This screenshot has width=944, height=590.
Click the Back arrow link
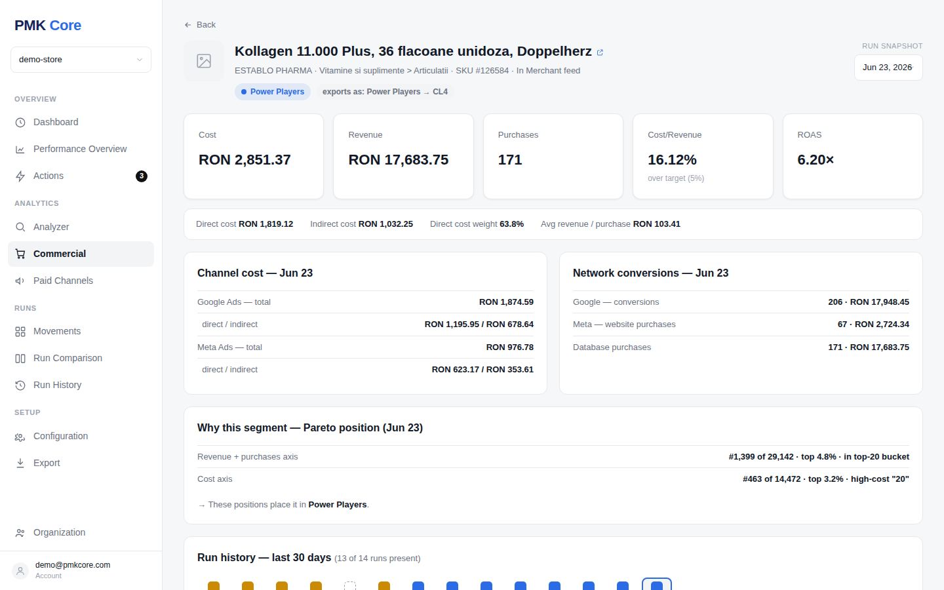pyautogui.click(x=200, y=25)
